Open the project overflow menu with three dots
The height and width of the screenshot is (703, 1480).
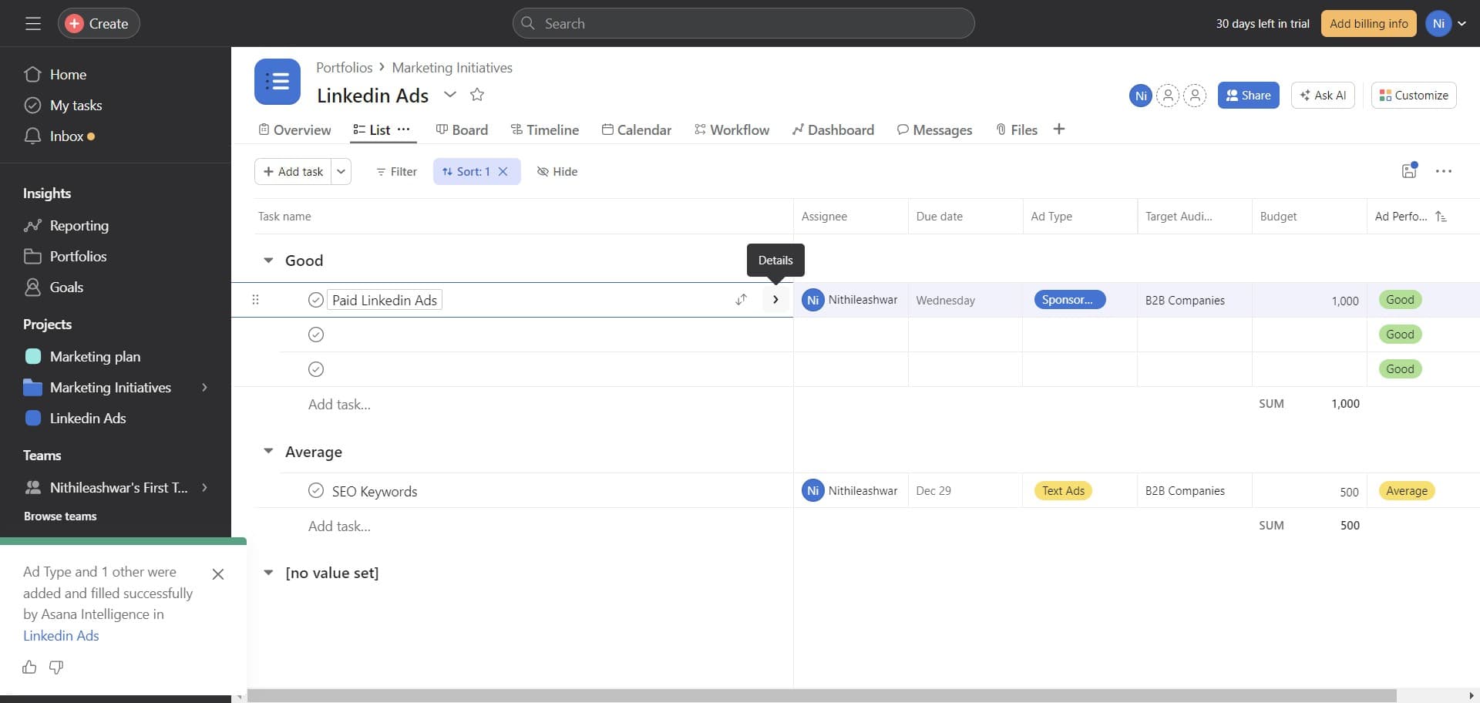[x=1445, y=171]
